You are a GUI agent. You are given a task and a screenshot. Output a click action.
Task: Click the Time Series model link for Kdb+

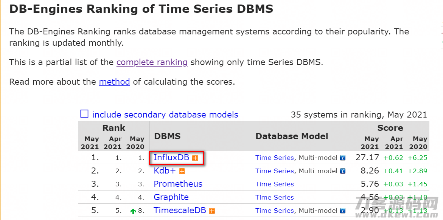pos(275,171)
